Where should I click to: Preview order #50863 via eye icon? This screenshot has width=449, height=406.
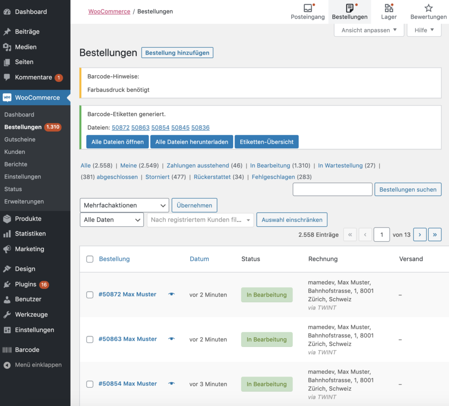tap(171, 339)
